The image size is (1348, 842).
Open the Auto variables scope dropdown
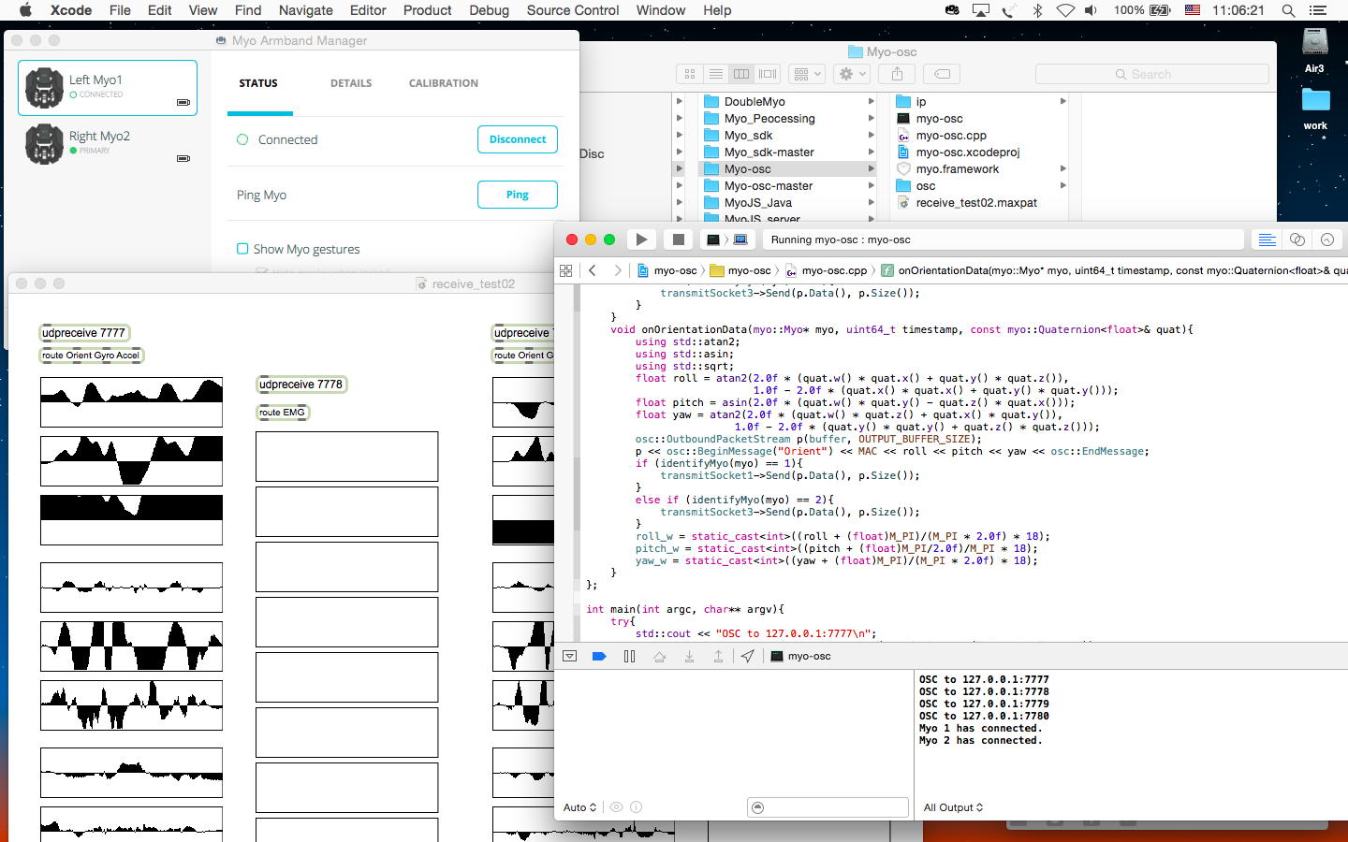click(x=579, y=807)
